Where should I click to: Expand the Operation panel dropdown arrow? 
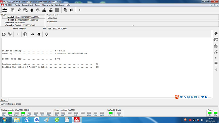pos(133,25)
